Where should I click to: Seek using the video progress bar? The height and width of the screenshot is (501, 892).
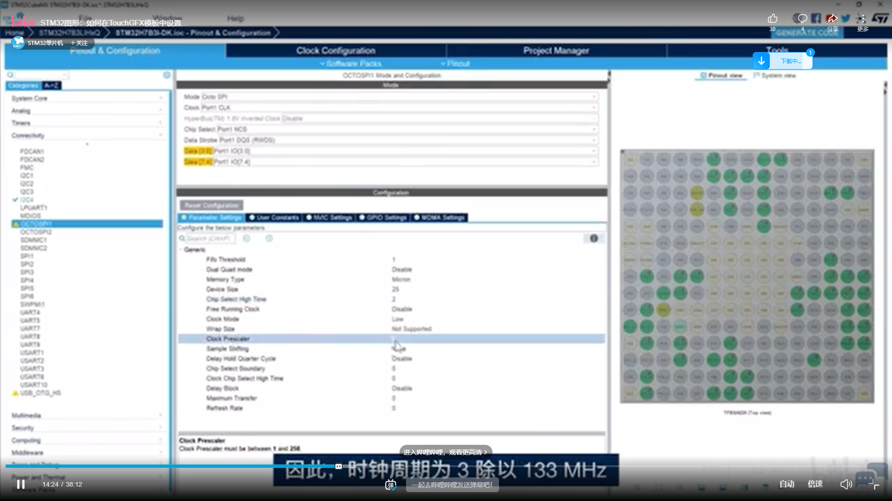click(446, 466)
